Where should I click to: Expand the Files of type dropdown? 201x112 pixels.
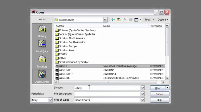[x=143, y=100]
